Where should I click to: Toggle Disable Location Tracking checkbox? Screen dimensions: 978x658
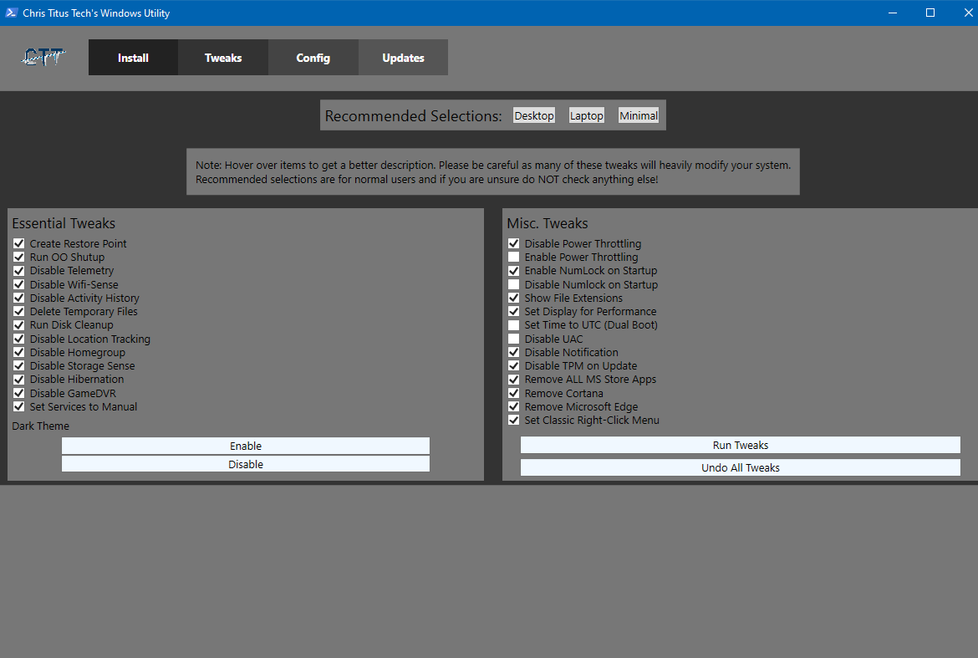coord(18,339)
